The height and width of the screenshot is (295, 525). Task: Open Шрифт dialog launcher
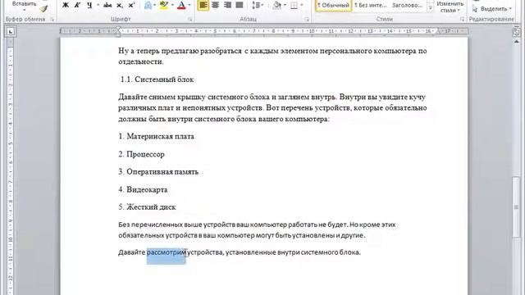pos(190,20)
